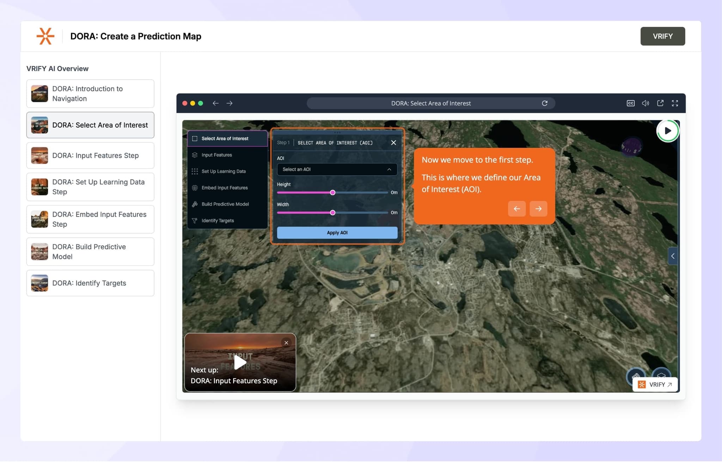Select the Input Features step icon
Image resolution: width=722 pixels, height=462 pixels.
click(195, 154)
